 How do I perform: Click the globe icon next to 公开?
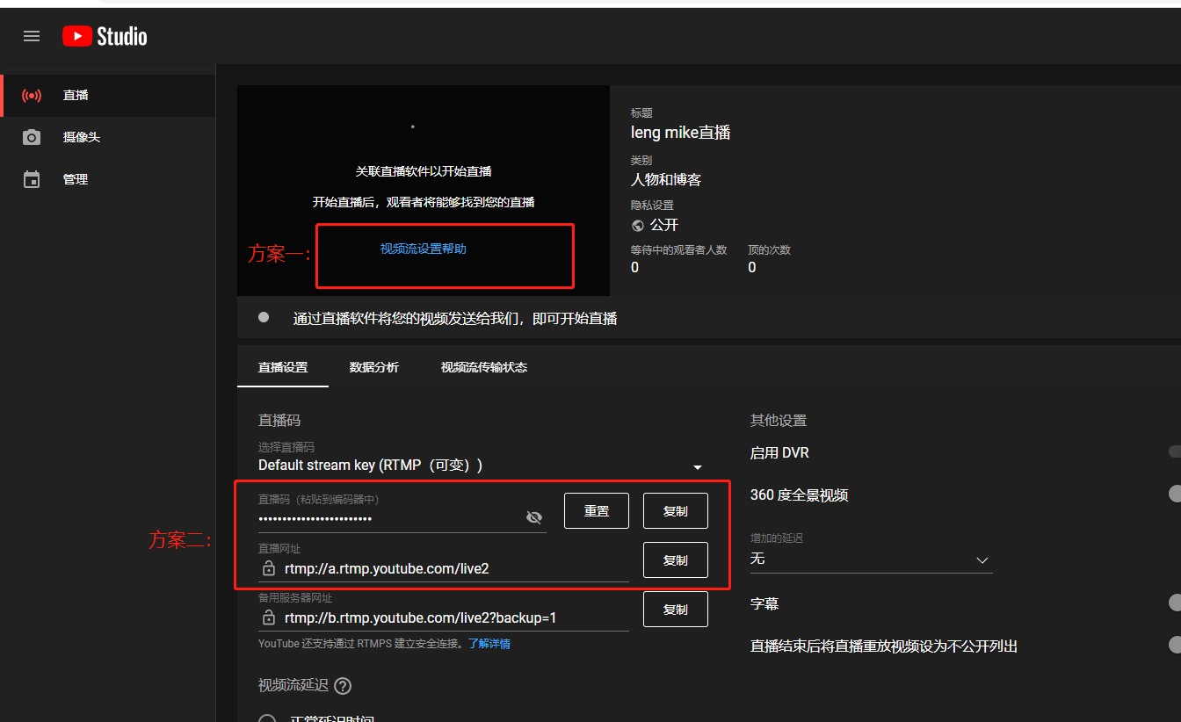point(638,226)
